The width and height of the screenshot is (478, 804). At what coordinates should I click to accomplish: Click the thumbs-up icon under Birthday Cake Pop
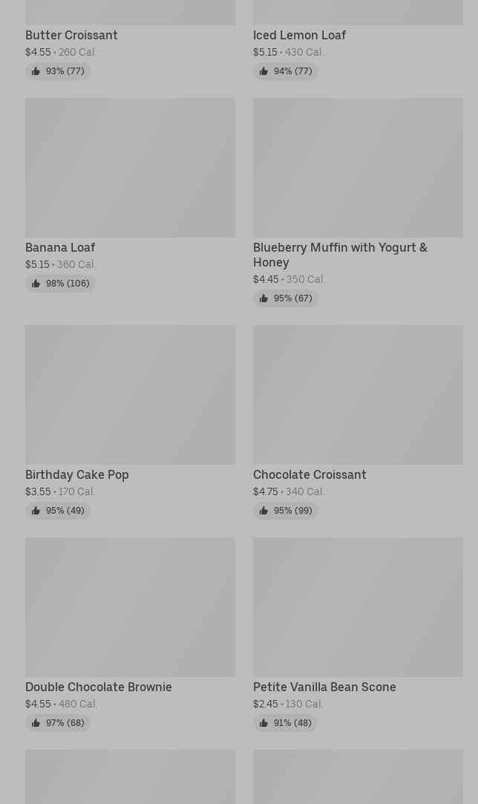(36, 511)
